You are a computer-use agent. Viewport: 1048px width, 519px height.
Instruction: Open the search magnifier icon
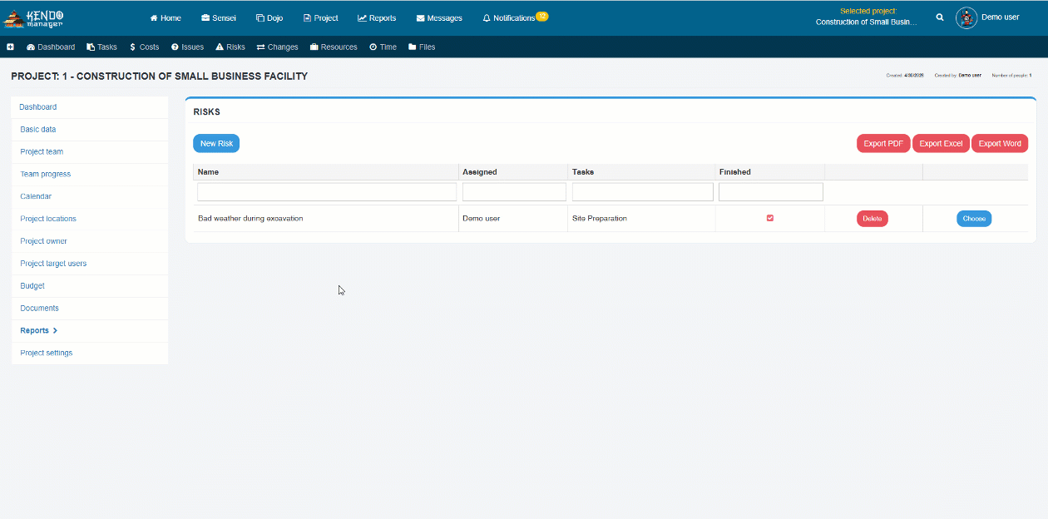pos(940,17)
